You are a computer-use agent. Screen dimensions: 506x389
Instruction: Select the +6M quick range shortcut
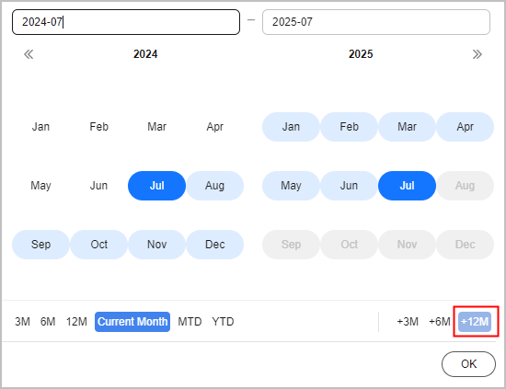coord(440,322)
